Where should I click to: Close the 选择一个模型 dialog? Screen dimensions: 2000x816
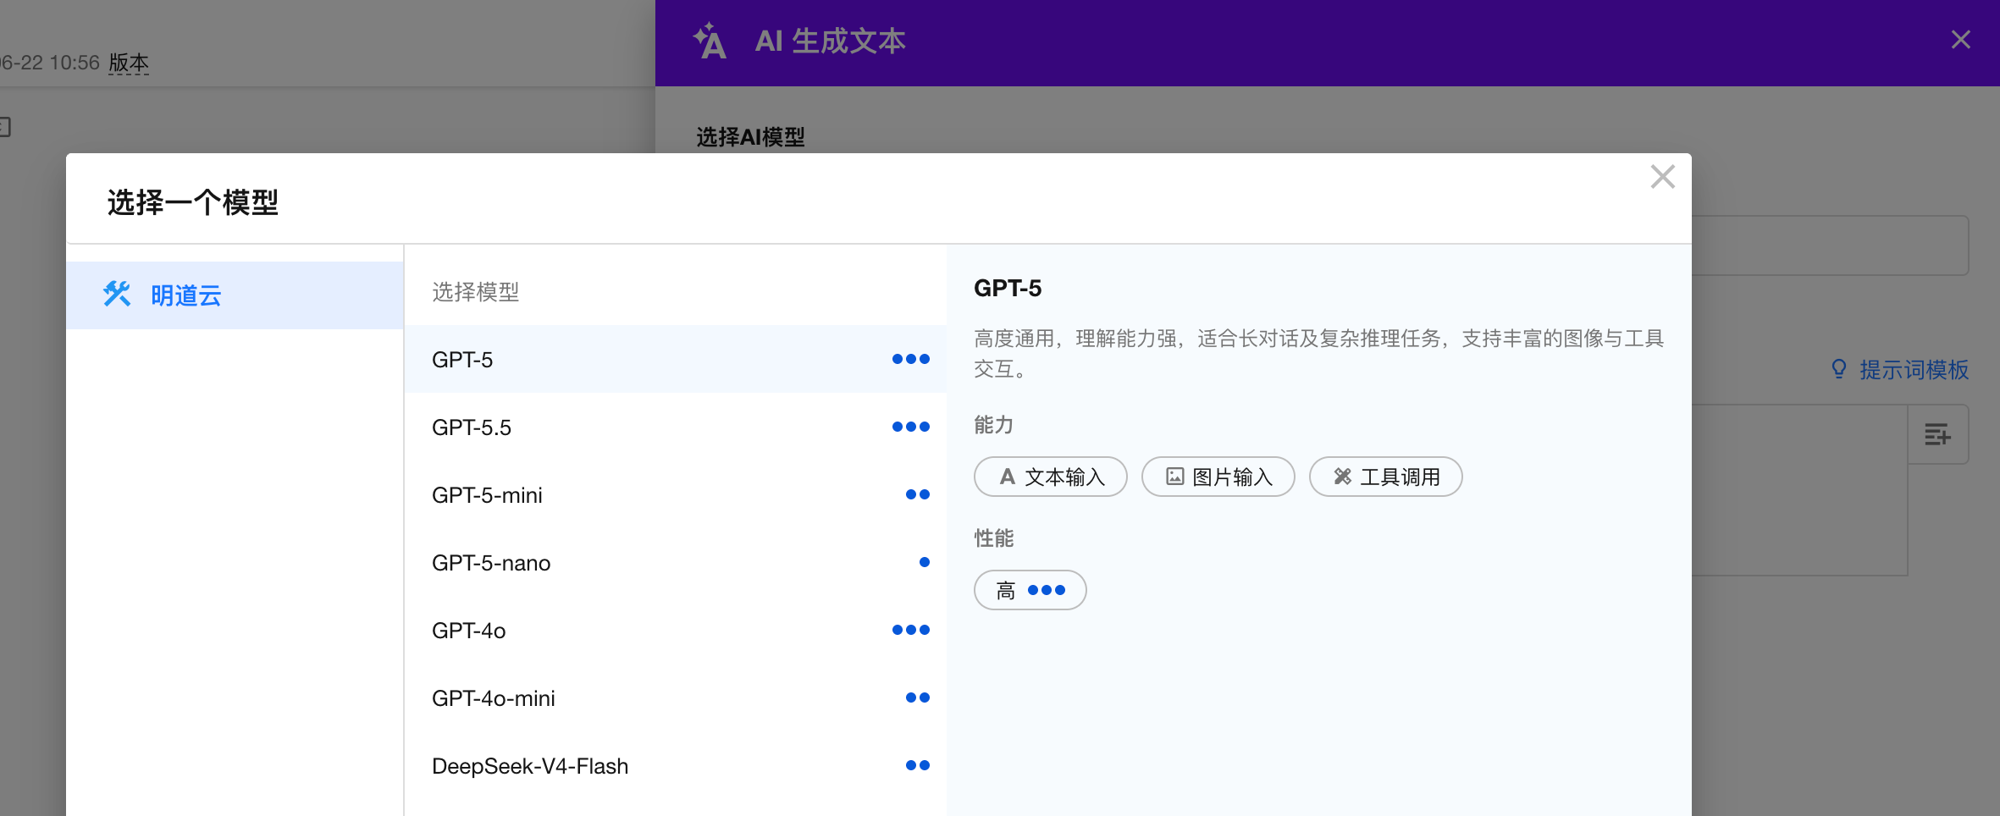tap(1663, 177)
